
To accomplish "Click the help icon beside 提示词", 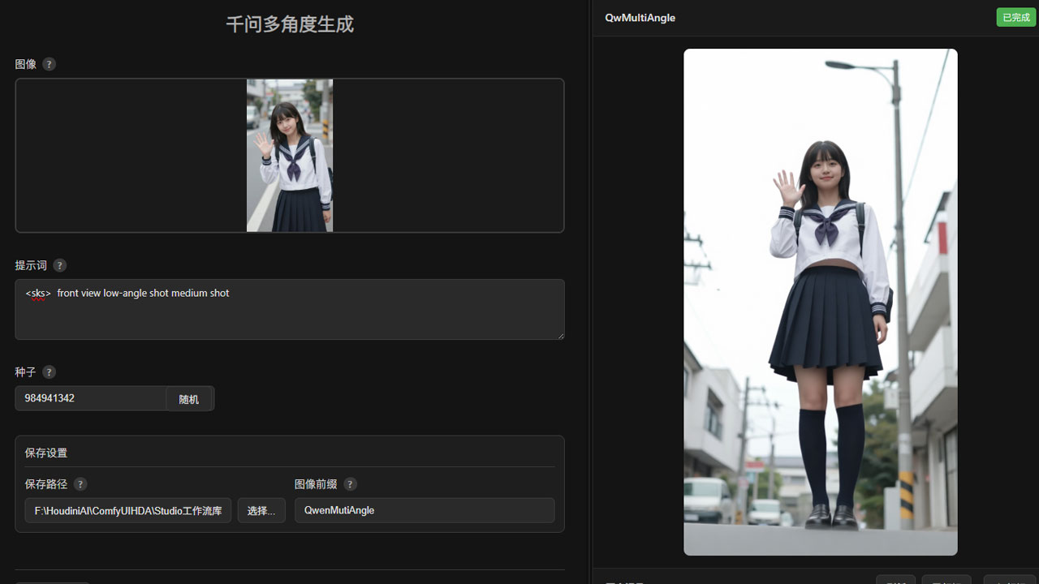I will 60,265.
